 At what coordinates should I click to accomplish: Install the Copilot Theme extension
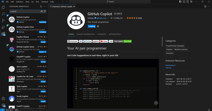point(43,42)
